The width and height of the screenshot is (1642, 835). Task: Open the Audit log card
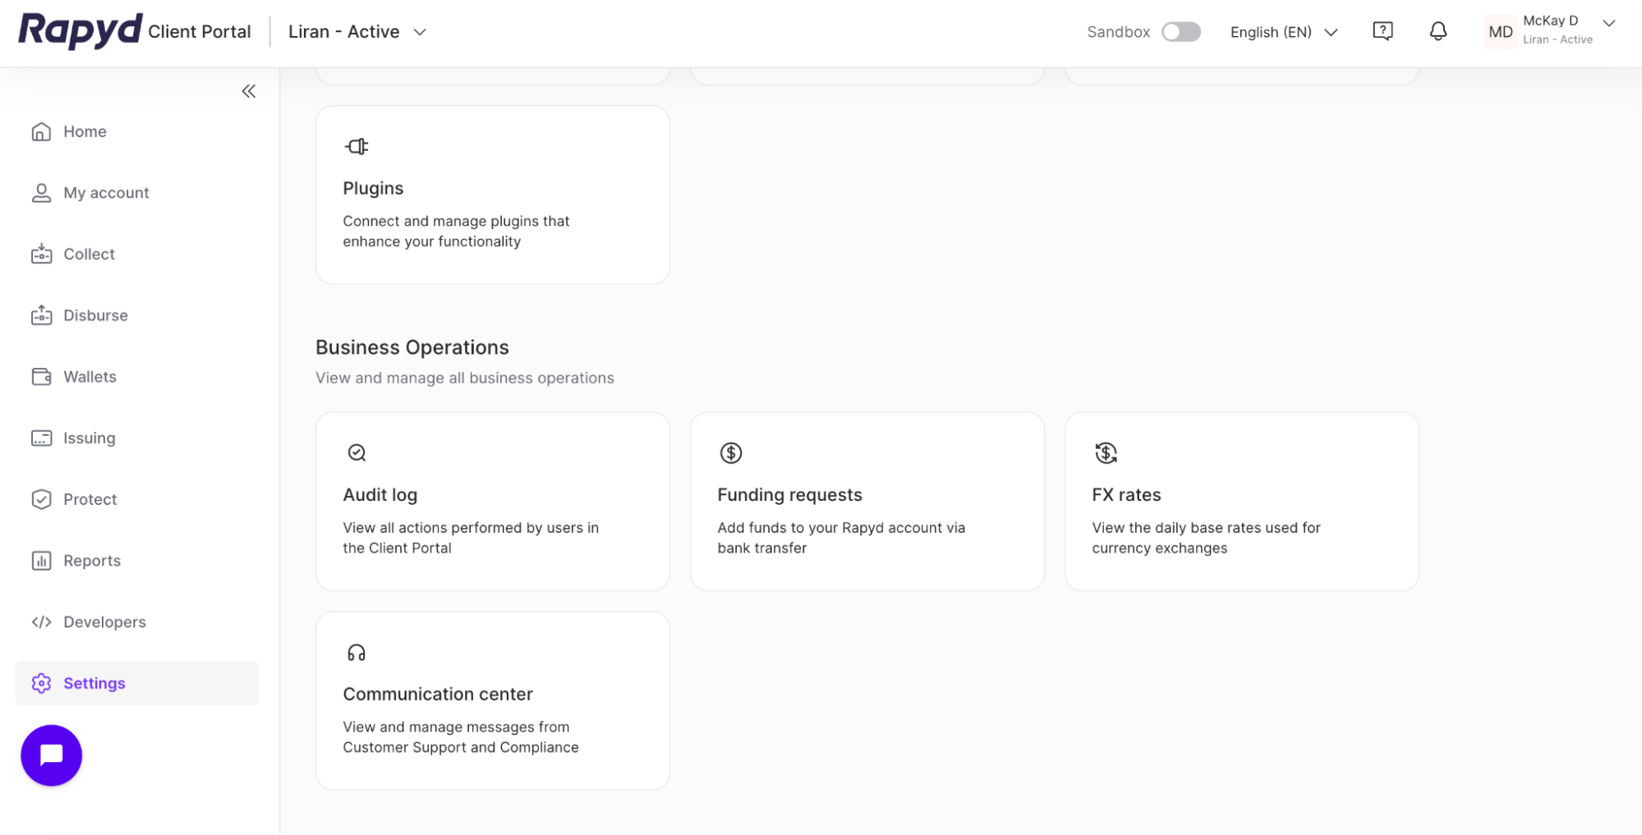coord(492,501)
